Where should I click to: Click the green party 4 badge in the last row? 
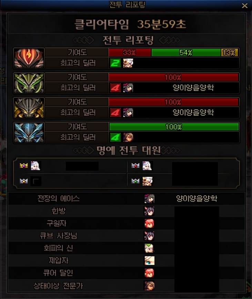(115, 137)
